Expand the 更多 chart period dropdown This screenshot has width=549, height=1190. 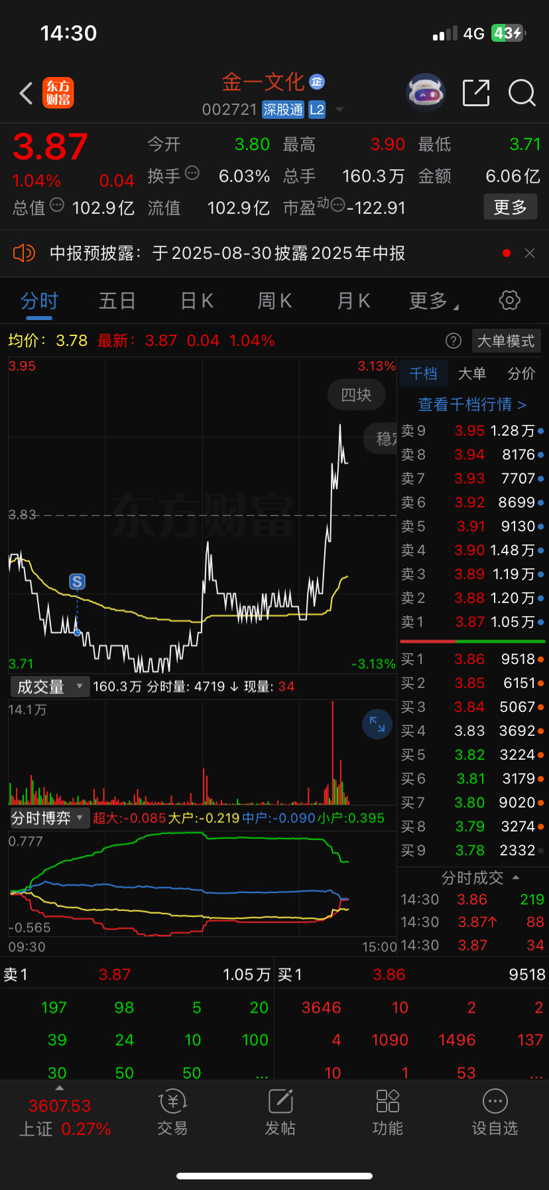coord(434,301)
